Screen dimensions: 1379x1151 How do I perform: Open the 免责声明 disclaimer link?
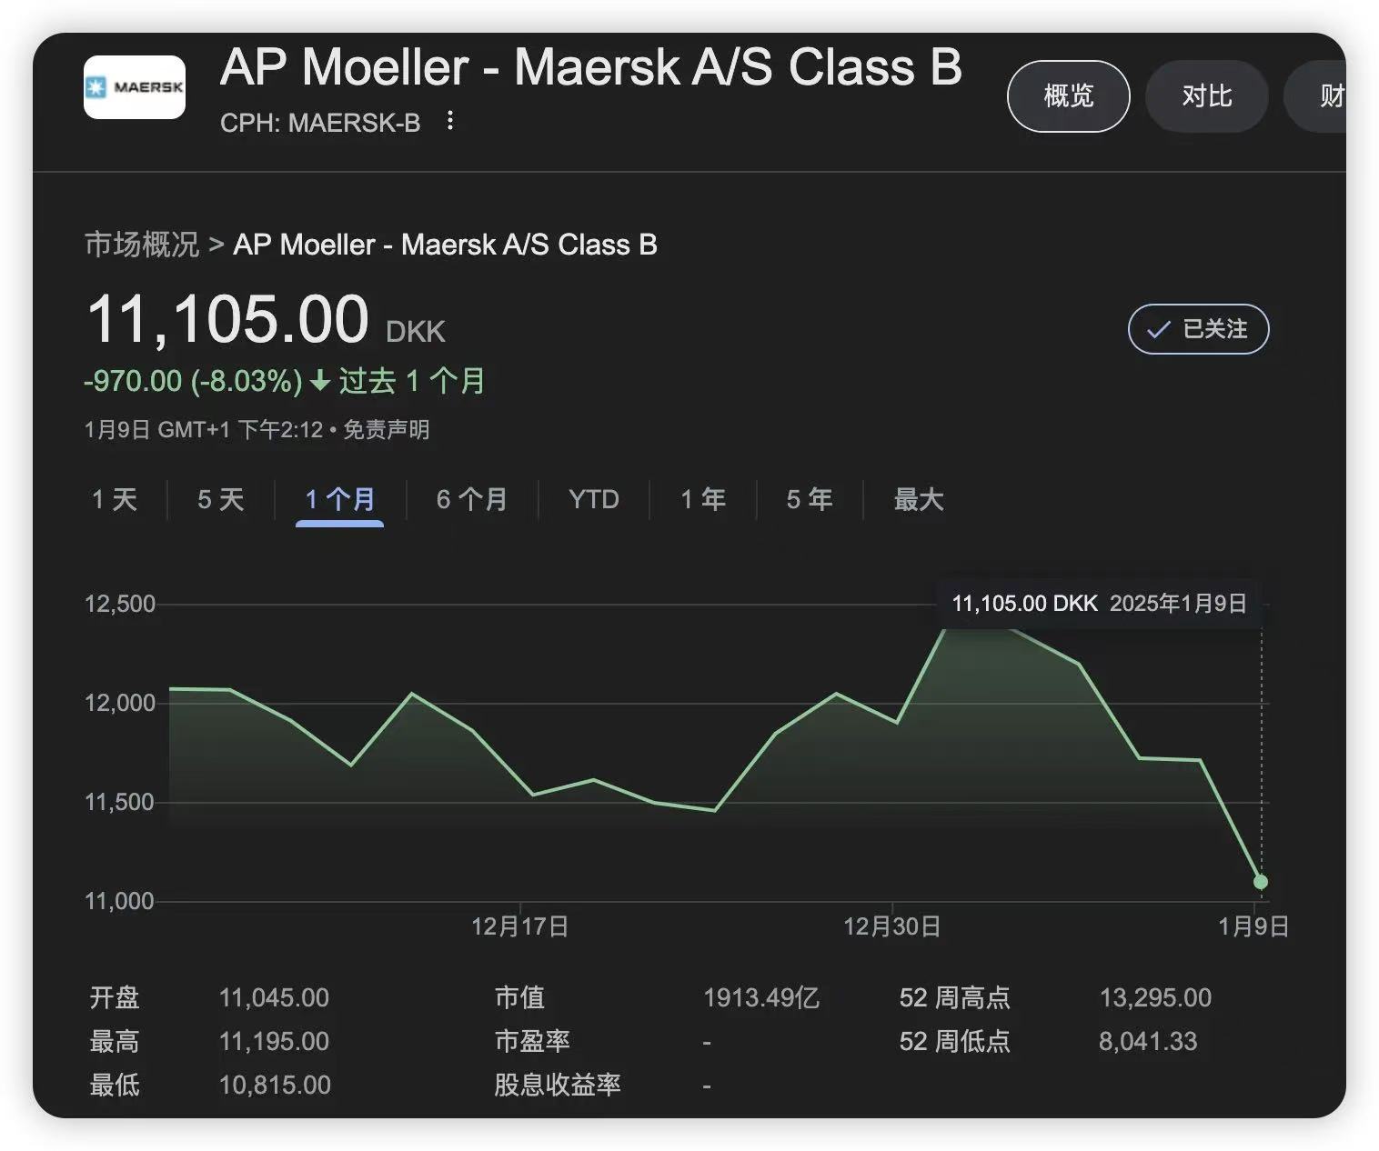tap(386, 429)
